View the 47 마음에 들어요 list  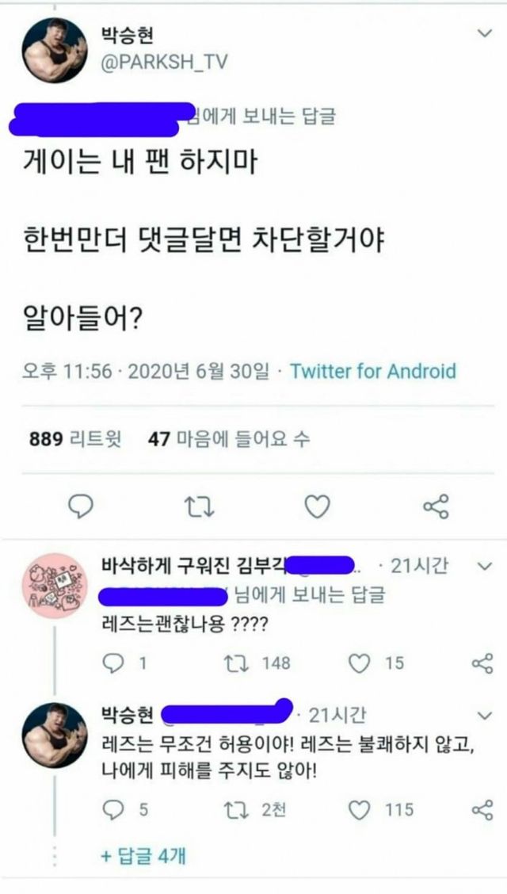(229, 438)
